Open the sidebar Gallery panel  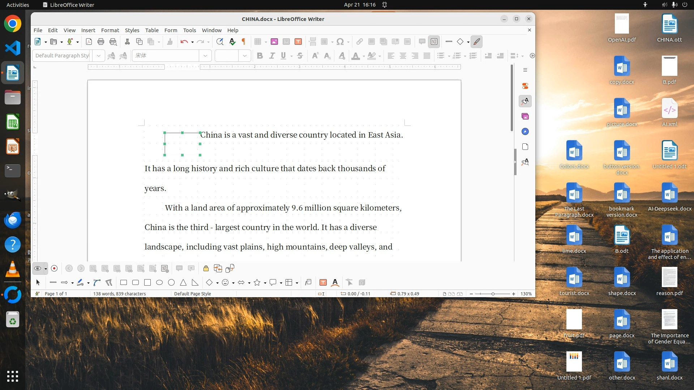(x=525, y=116)
